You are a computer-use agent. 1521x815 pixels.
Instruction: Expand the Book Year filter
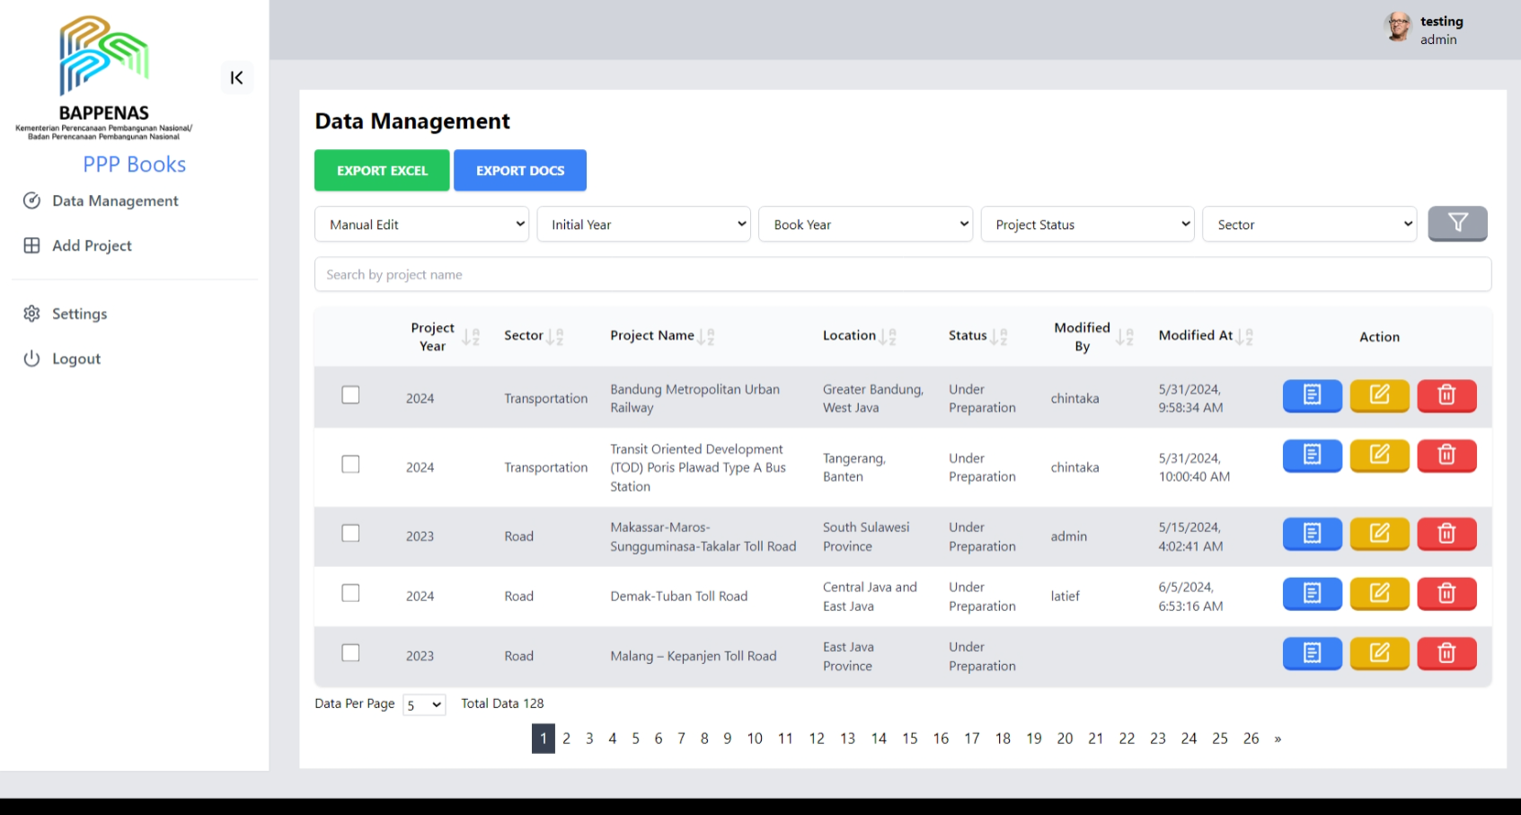[x=867, y=225]
